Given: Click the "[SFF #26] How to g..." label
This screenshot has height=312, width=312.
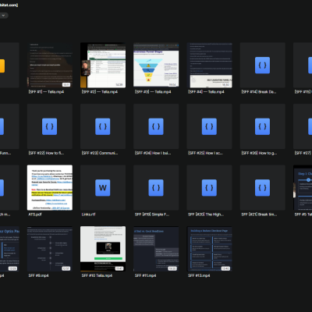Looking at the screenshot, I should 259,153.
